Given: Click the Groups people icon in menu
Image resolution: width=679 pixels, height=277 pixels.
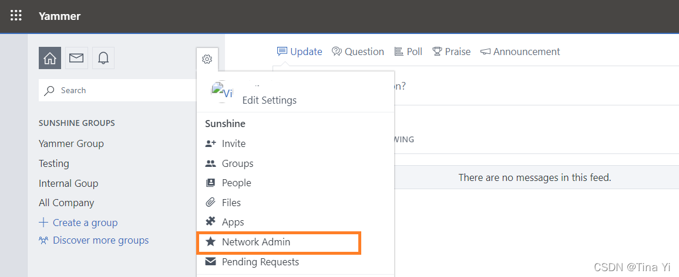Looking at the screenshot, I should coord(210,163).
